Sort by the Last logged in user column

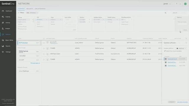click(81, 39)
